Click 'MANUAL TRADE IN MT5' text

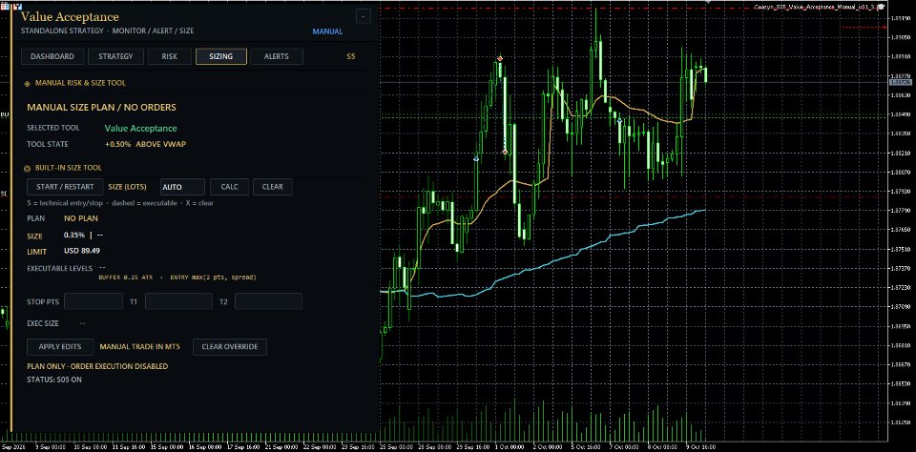(x=139, y=347)
